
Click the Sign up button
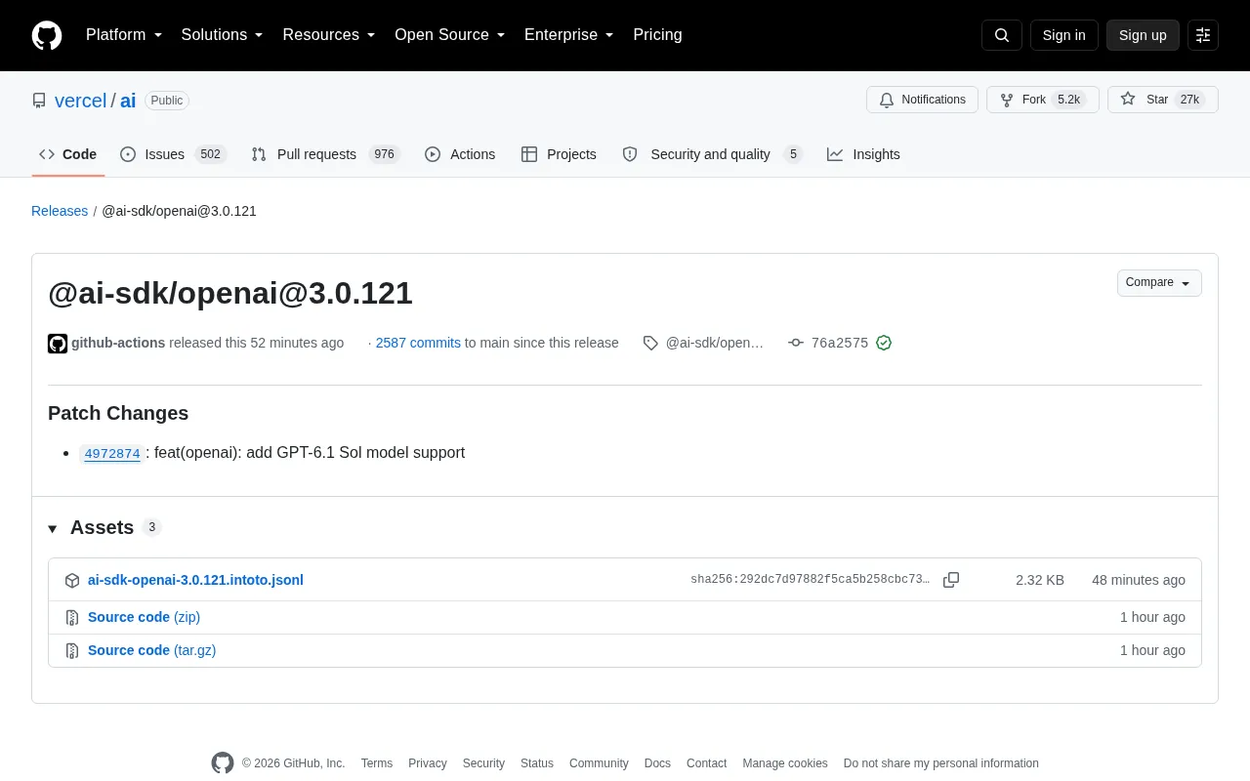(x=1143, y=35)
